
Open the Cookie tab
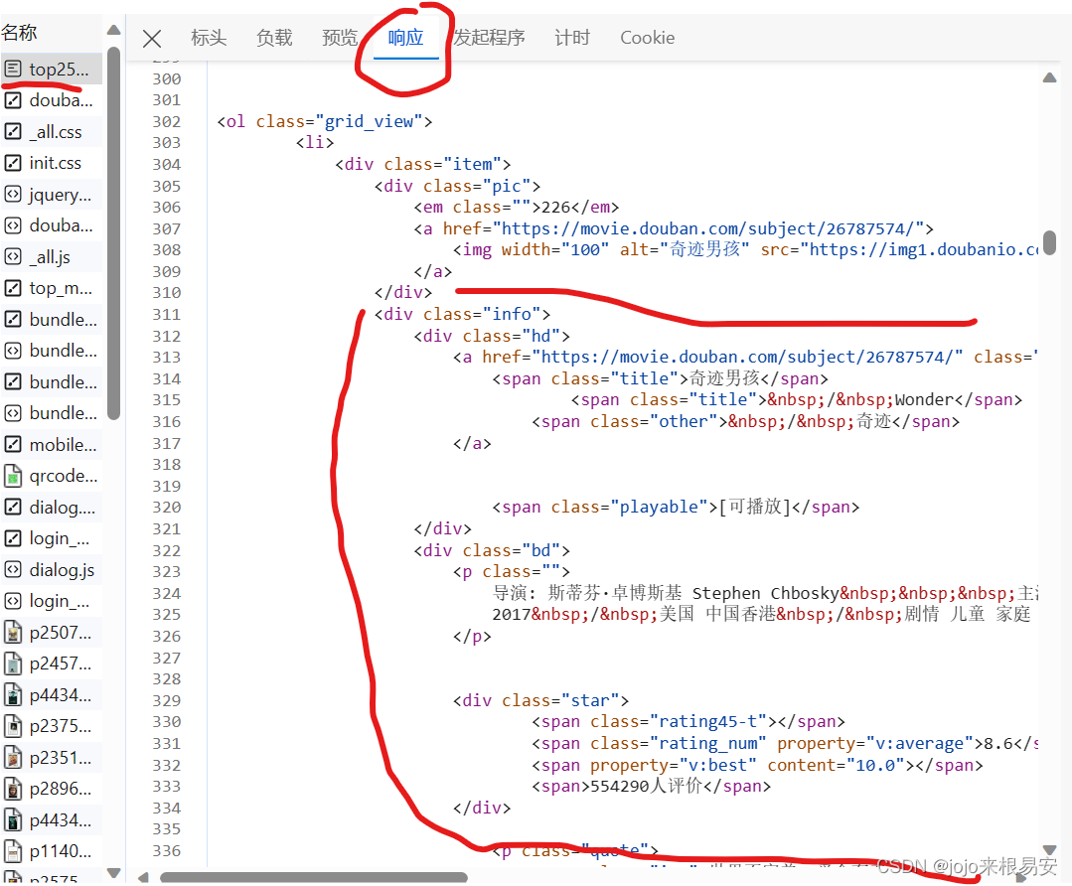point(647,38)
